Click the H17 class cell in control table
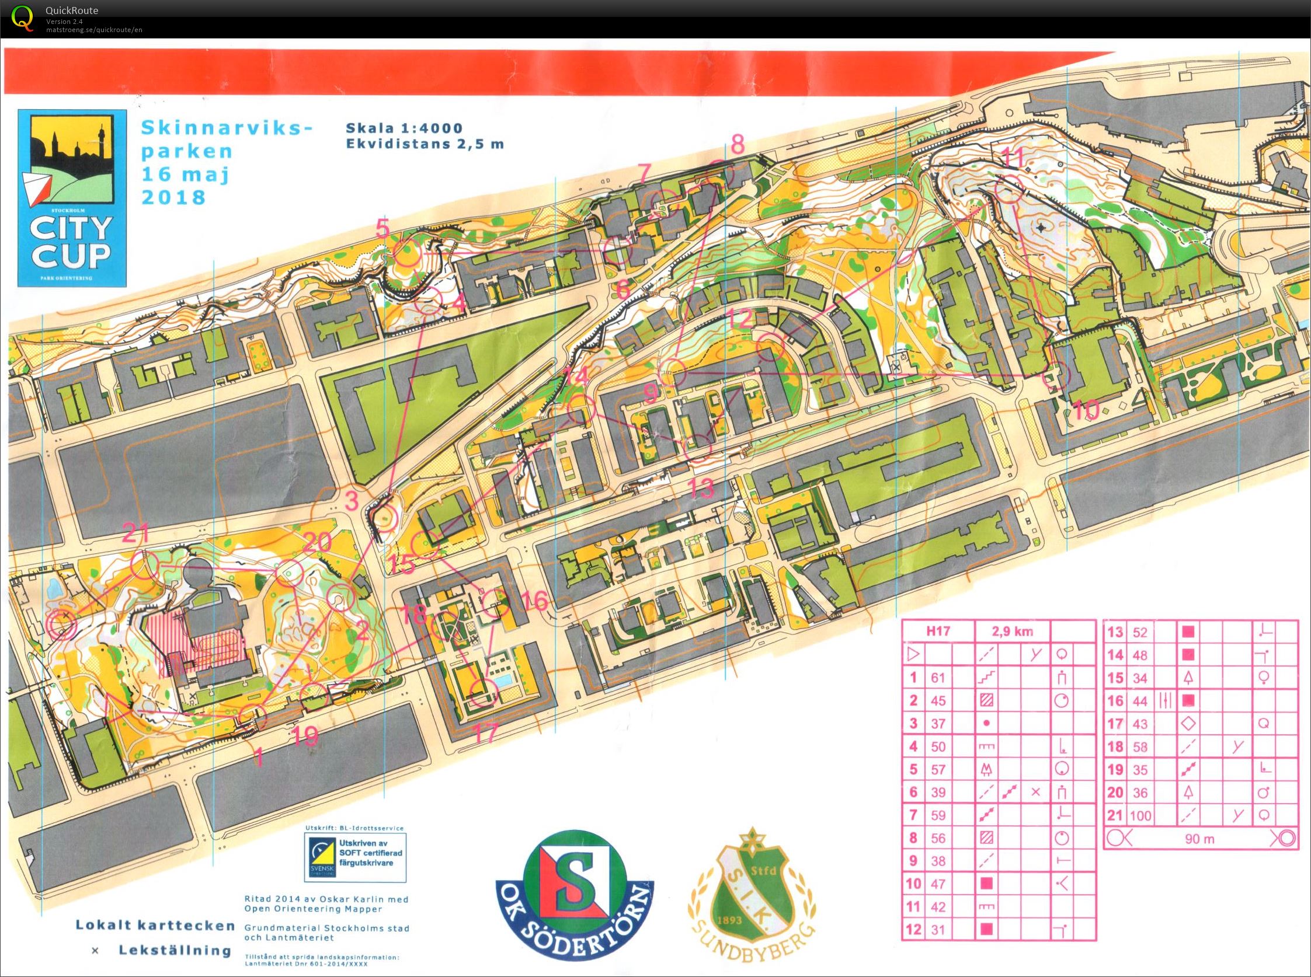The height and width of the screenshot is (977, 1311). 938,631
